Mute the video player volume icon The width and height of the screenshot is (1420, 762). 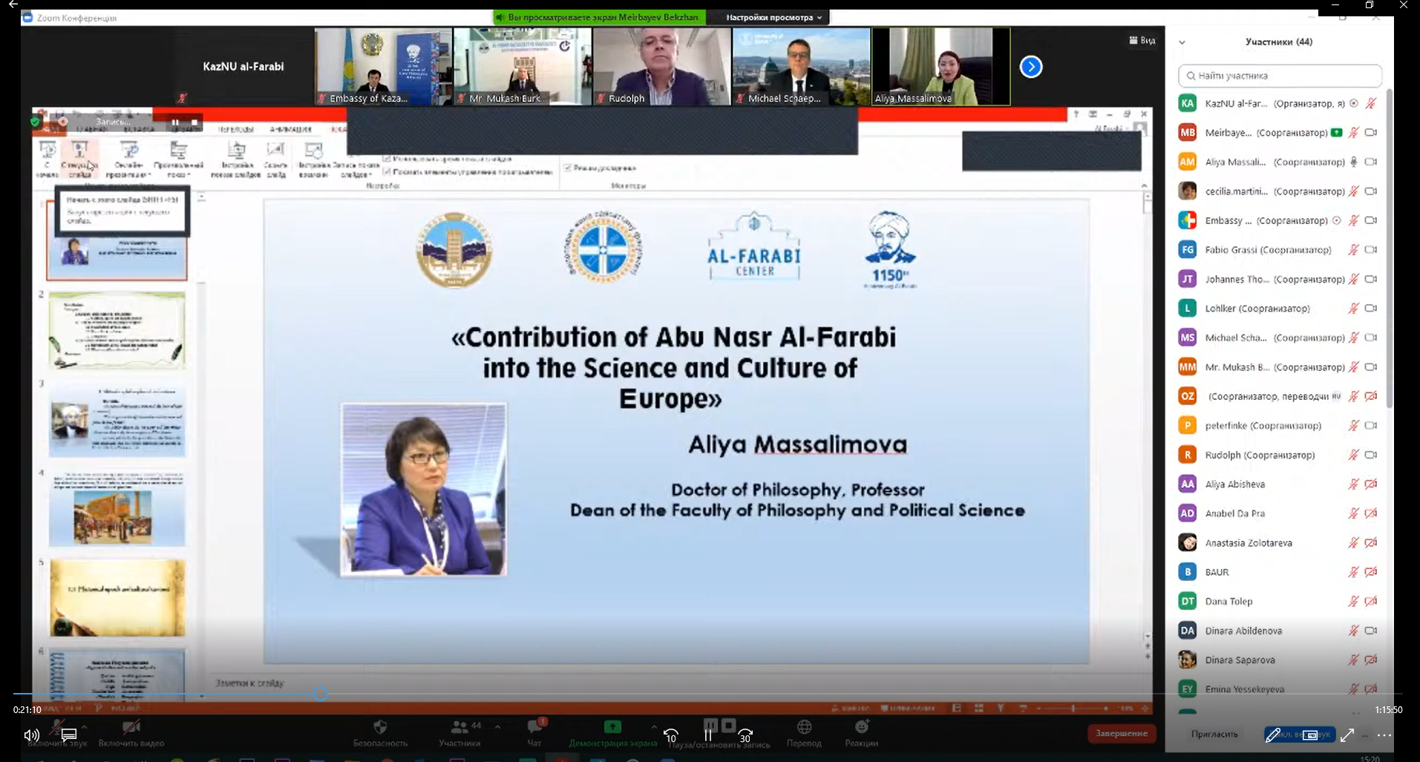click(x=31, y=735)
